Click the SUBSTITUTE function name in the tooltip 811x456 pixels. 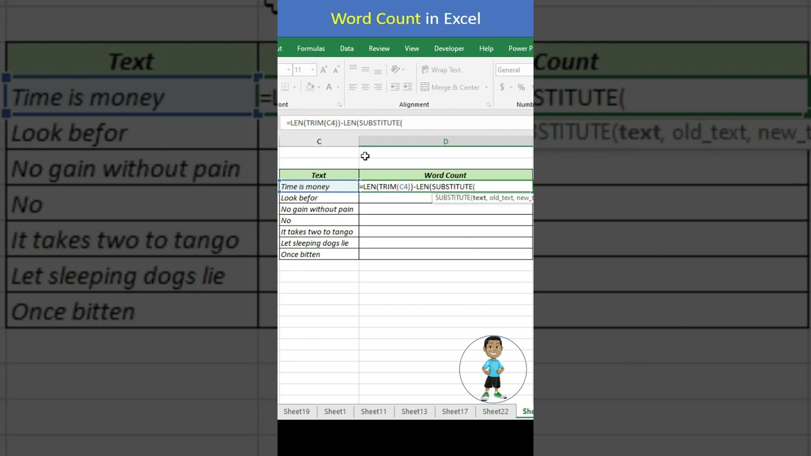(452, 198)
